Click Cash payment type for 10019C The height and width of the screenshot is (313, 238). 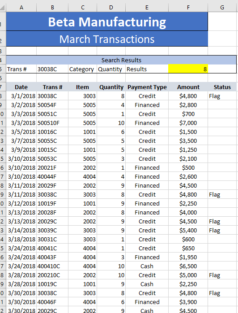pyautogui.click(x=147, y=284)
